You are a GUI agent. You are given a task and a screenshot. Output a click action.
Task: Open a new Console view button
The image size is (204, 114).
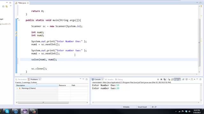pyautogui.click(x=192, y=79)
